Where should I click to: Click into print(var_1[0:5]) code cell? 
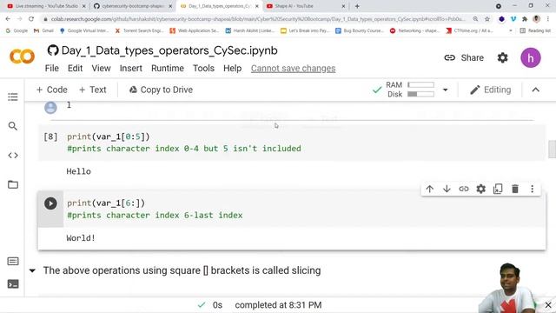tap(292, 143)
